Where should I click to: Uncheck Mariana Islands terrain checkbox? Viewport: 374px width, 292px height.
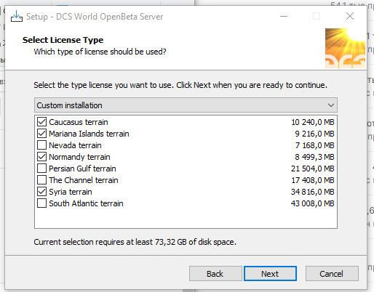tap(41, 134)
